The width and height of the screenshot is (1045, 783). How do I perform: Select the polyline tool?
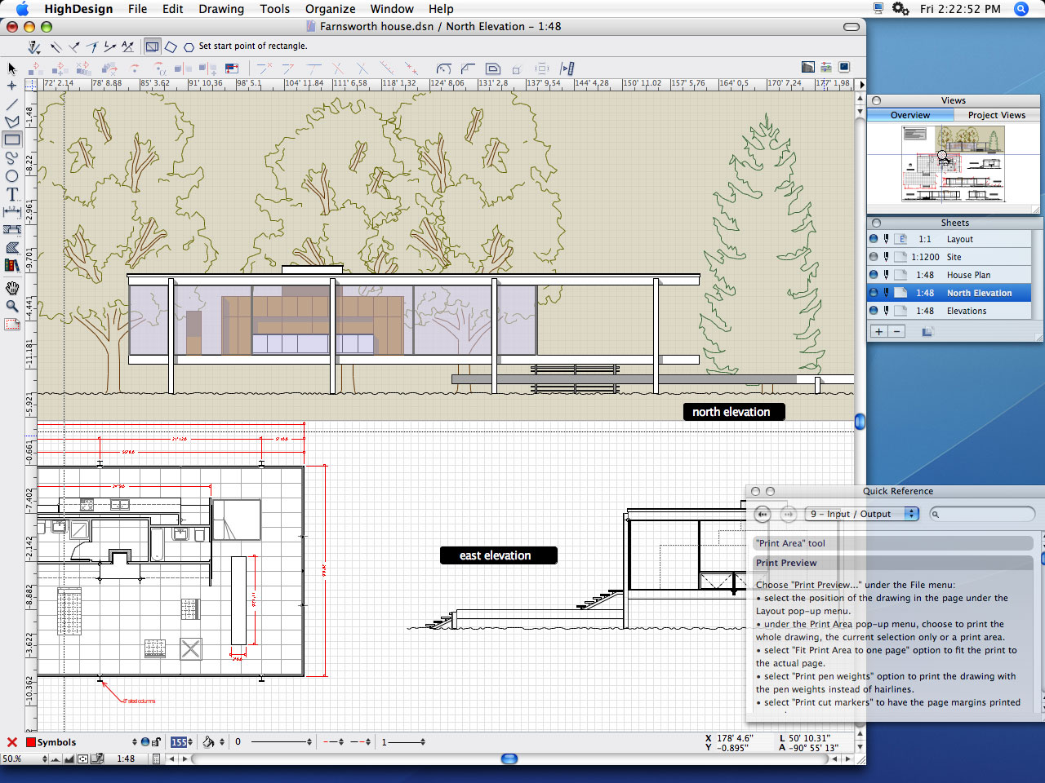11,122
